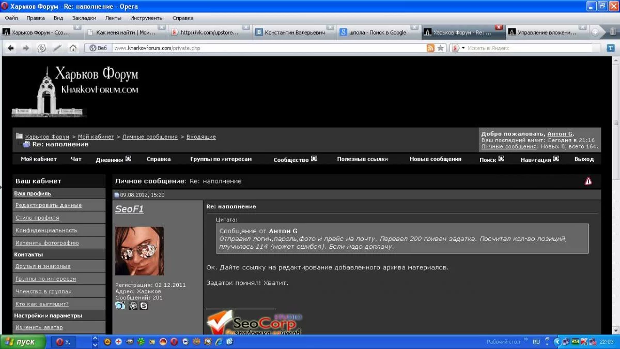
Task: Click the report message warning triangle icon
Action: [588, 181]
